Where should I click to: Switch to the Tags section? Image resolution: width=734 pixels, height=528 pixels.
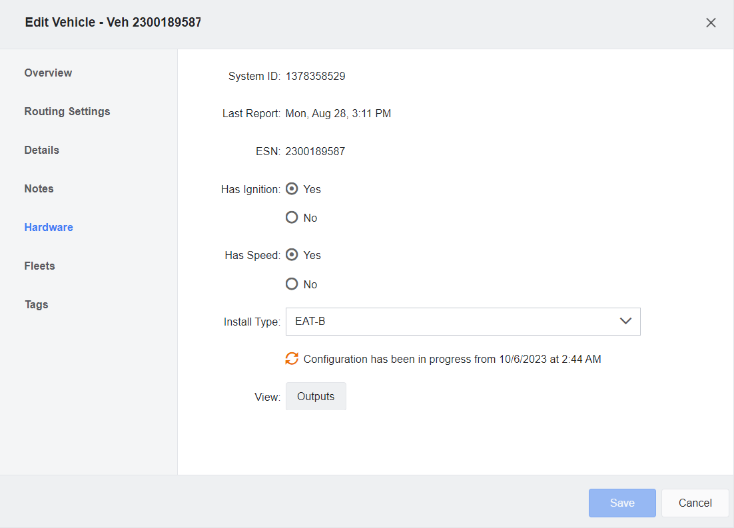36,304
